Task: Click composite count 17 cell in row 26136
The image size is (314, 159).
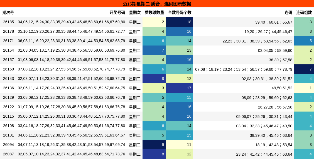Action: pos(180,88)
